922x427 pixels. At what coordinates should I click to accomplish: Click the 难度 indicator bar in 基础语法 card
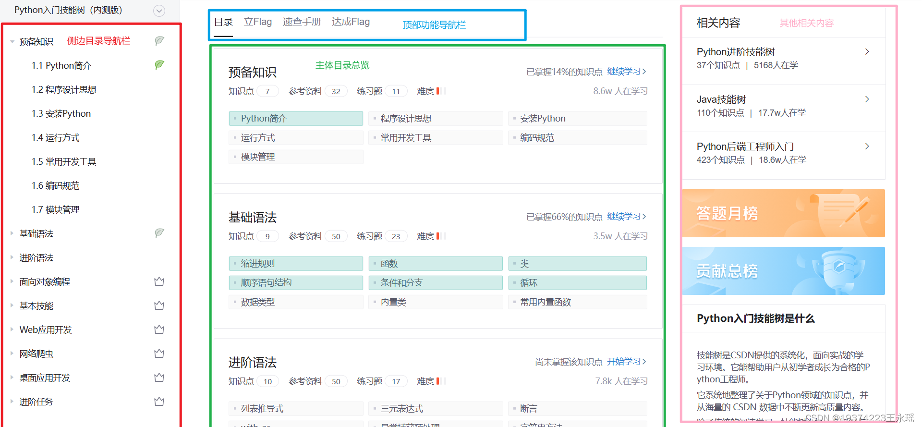[x=441, y=236]
